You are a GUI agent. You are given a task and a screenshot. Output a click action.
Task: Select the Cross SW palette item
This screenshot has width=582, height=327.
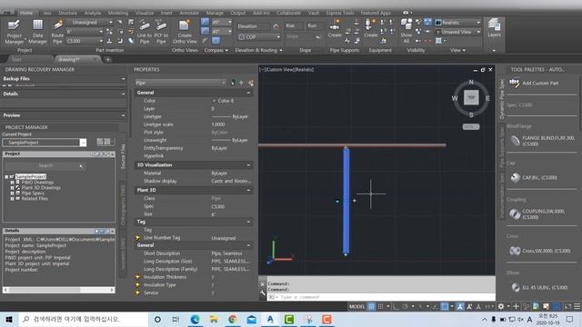pos(540,251)
